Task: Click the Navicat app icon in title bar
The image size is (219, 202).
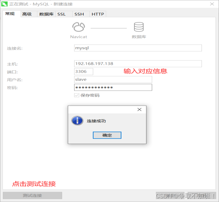Action: click(x=4, y=4)
